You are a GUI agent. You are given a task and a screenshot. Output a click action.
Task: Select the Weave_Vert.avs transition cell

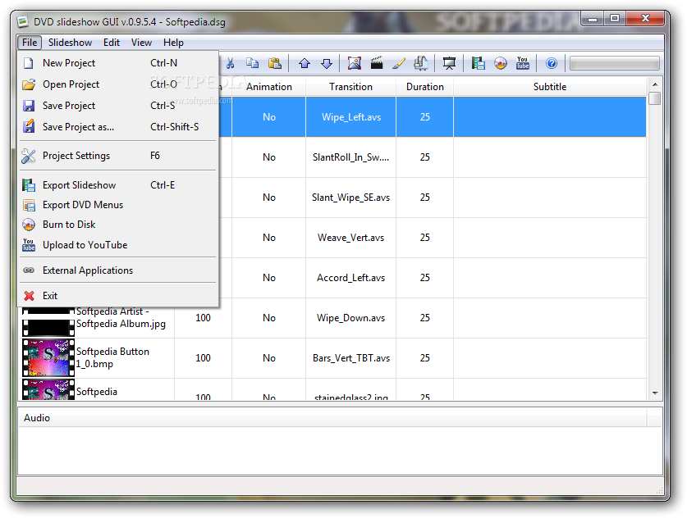pyautogui.click(x=351, y=238)
